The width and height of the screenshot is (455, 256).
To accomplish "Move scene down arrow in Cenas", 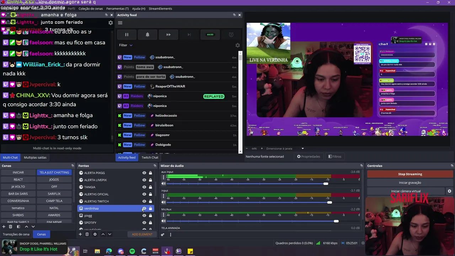I will coord(33,226).
